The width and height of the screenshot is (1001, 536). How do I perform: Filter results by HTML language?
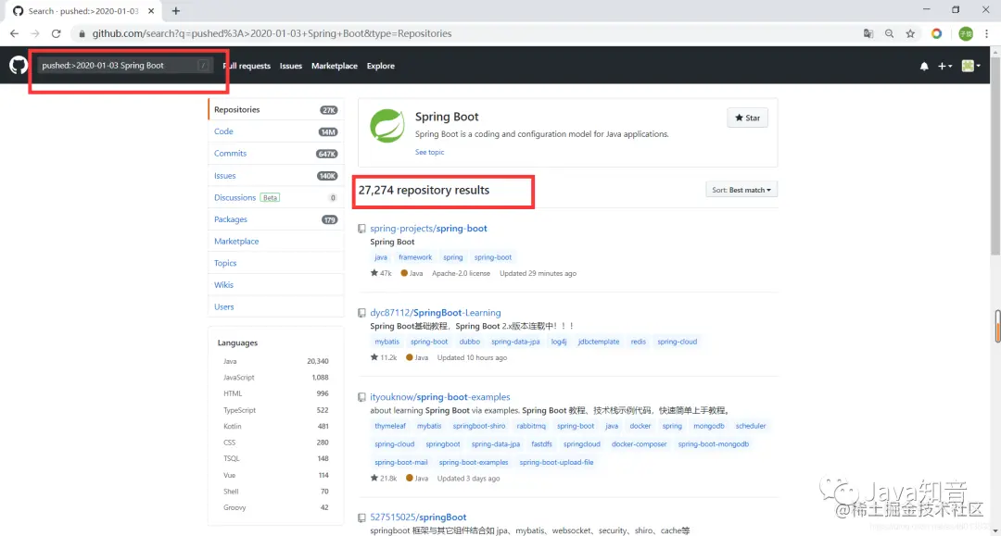pos(276,393)
